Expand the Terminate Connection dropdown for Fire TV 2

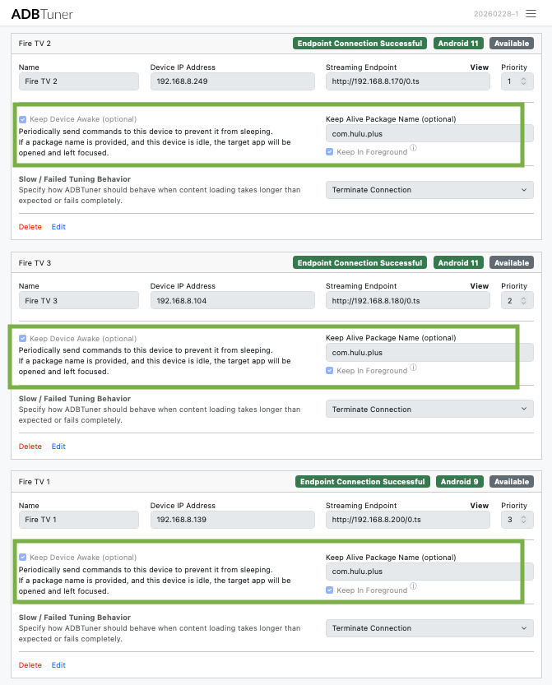coord(429,190)
